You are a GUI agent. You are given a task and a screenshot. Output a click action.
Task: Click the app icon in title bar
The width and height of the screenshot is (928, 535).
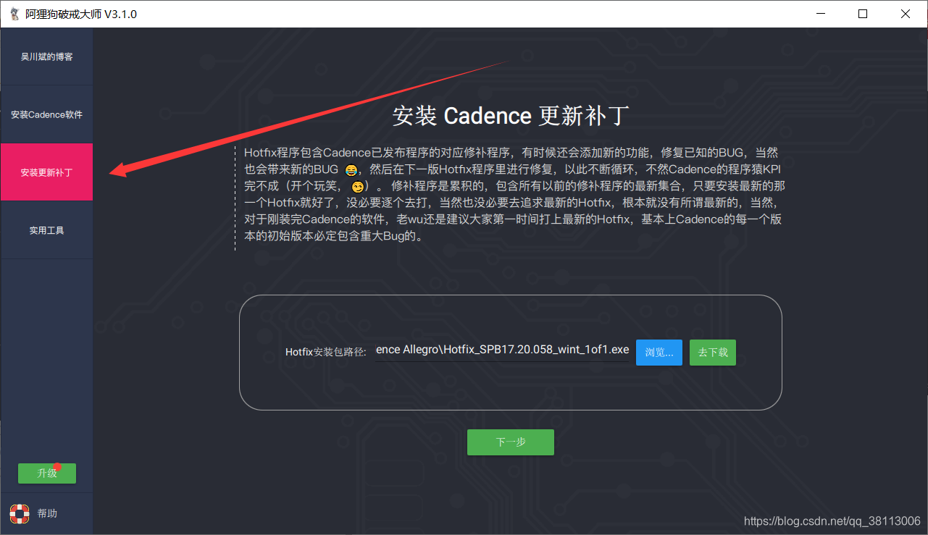14,14
